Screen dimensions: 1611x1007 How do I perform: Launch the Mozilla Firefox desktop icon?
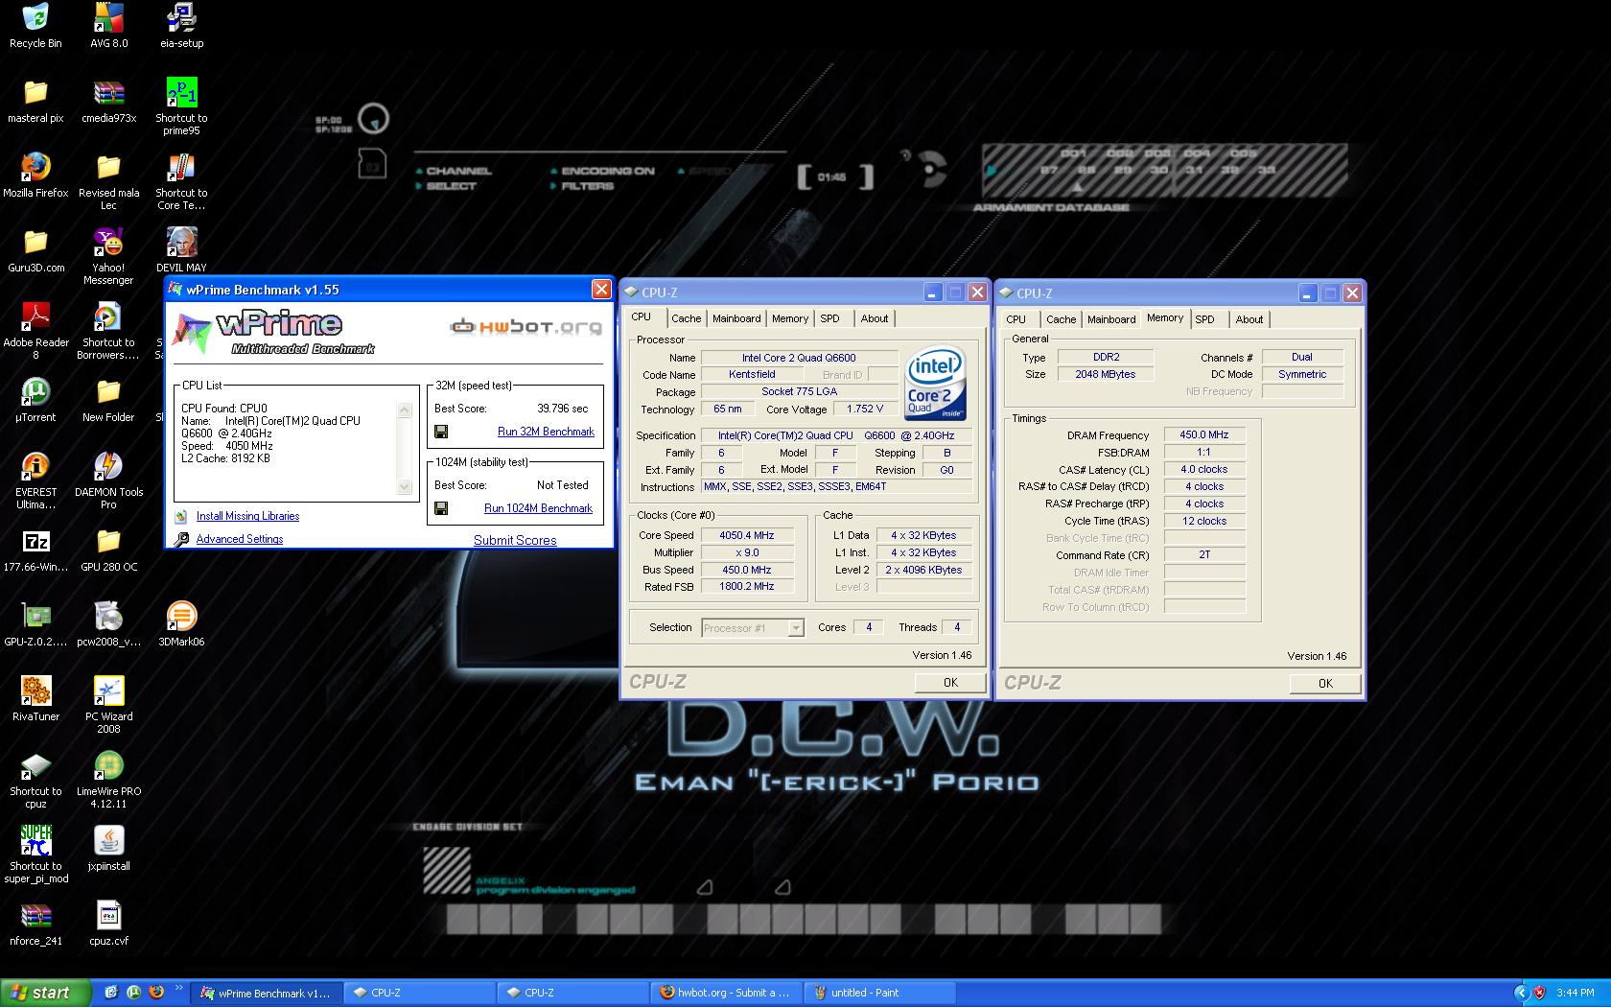click(35, 168)
